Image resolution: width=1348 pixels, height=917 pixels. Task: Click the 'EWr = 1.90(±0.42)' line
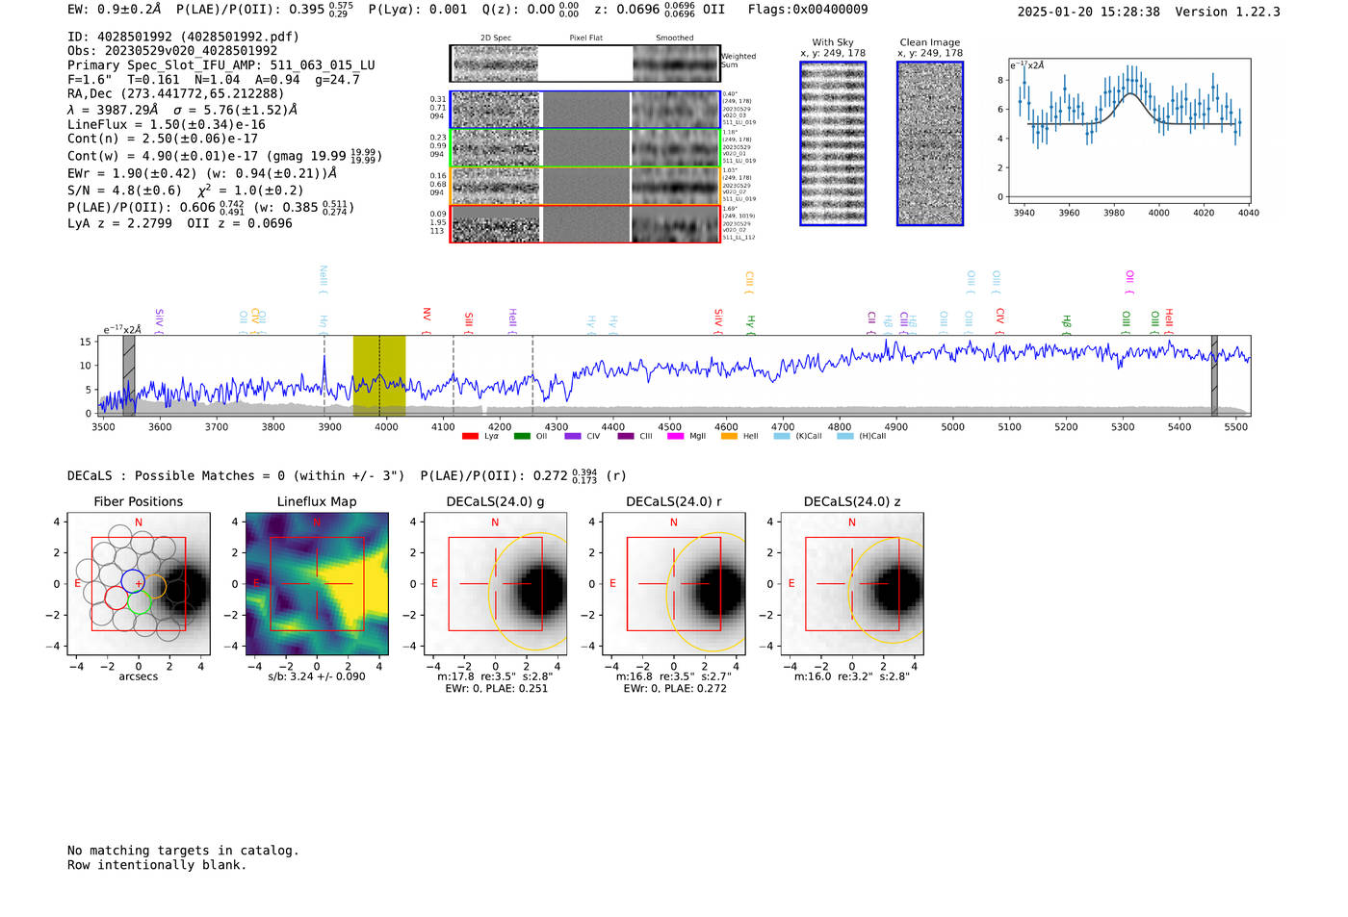202,173
